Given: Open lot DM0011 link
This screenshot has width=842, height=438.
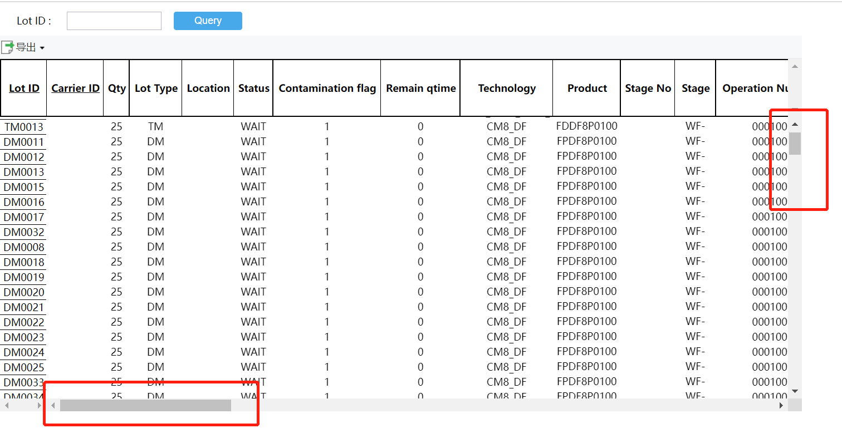Looking at the screenshot, I should [x=24, y=142].
